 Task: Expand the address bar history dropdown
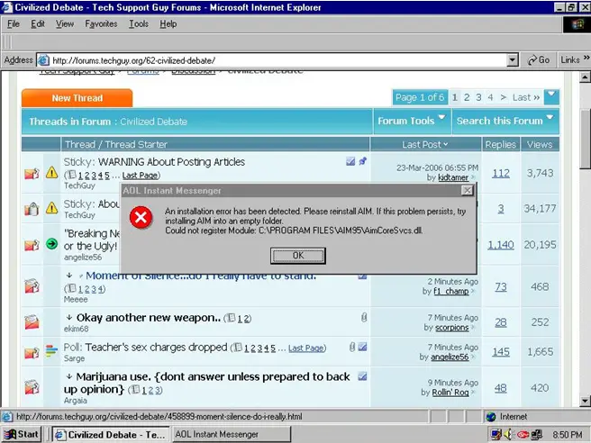tap(513, 60)
